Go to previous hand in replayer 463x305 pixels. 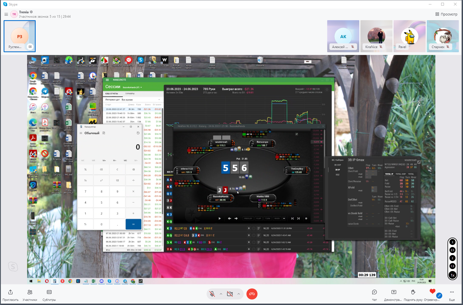click(293, 219)
